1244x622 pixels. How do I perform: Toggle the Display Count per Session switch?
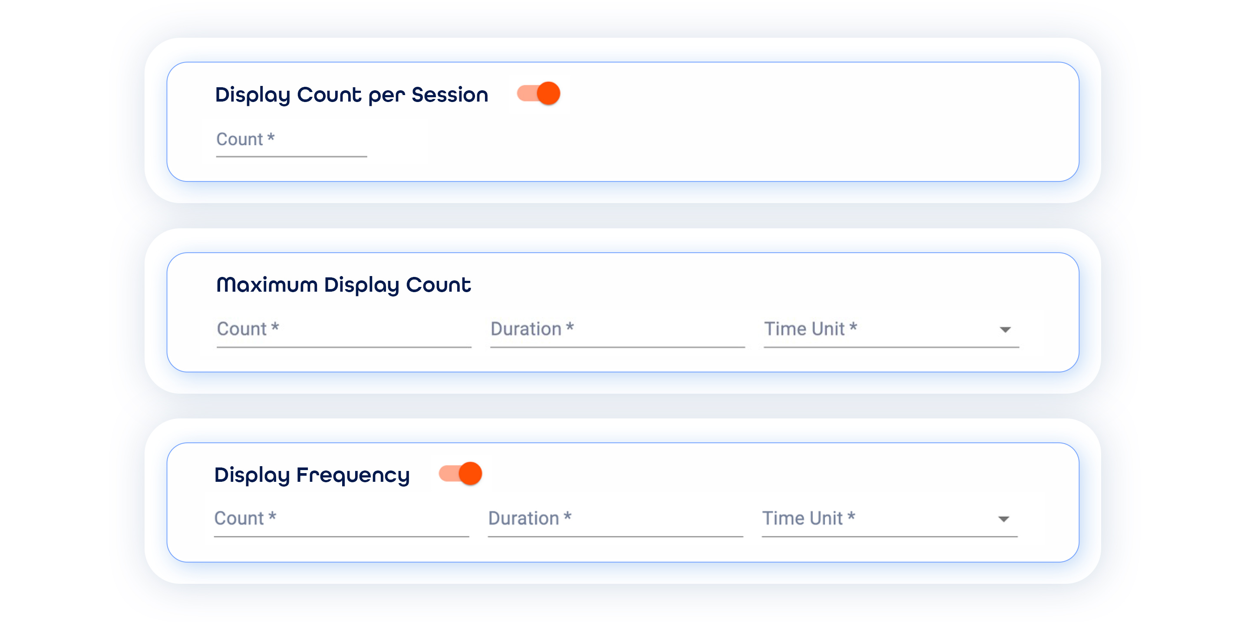tap(538, 94)
